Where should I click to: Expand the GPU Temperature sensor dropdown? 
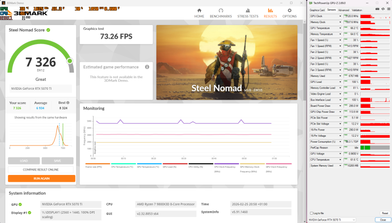point(340,28)
